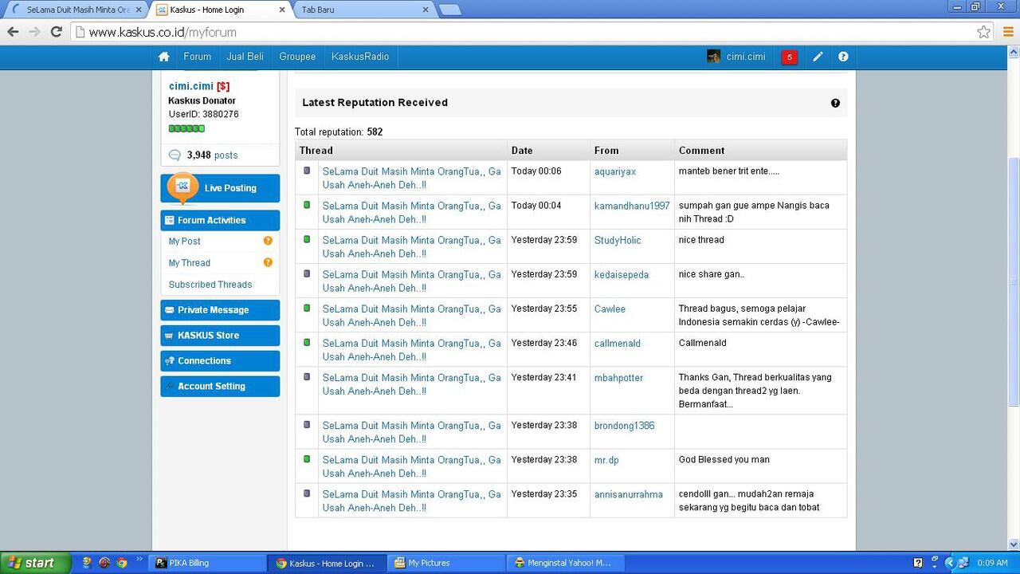Open the Jual Beli menu item
Screen dimensions: 1020x574
tap(245, 57)
